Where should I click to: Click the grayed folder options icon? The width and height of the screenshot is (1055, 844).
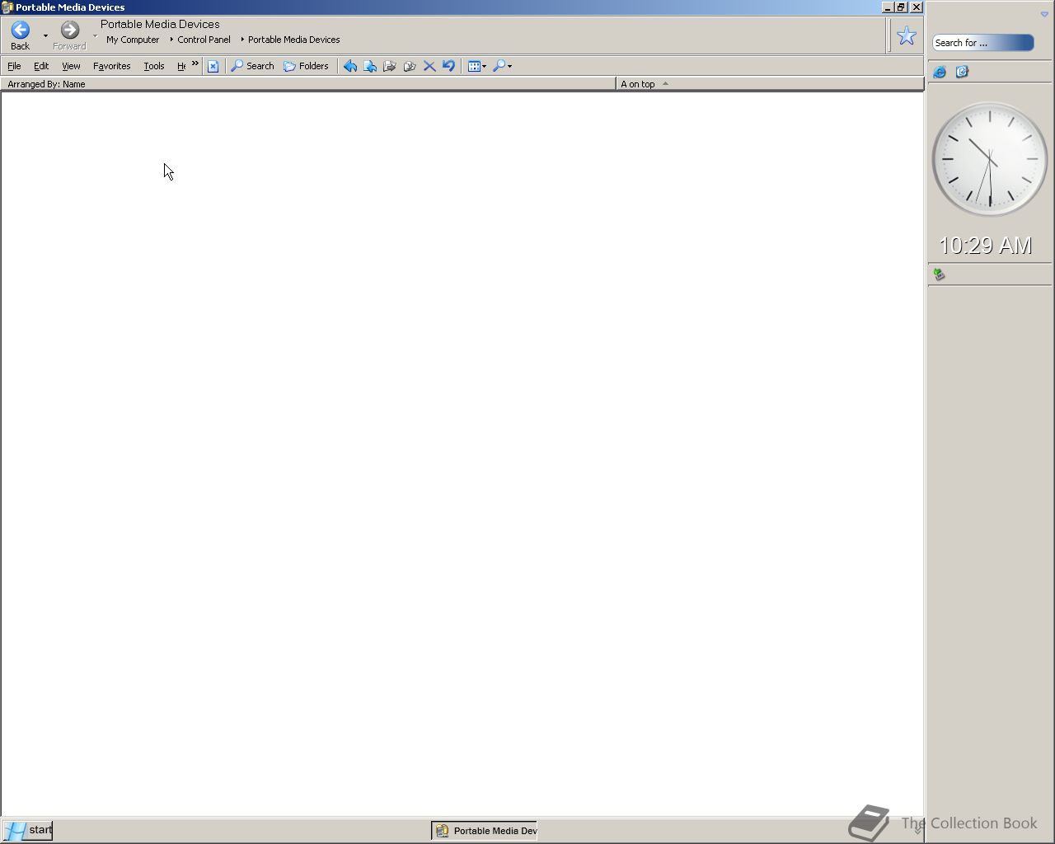410,66
